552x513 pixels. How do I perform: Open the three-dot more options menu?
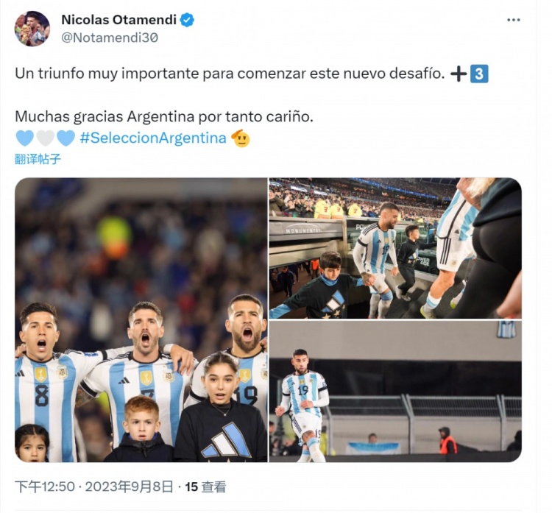(513, 20)
